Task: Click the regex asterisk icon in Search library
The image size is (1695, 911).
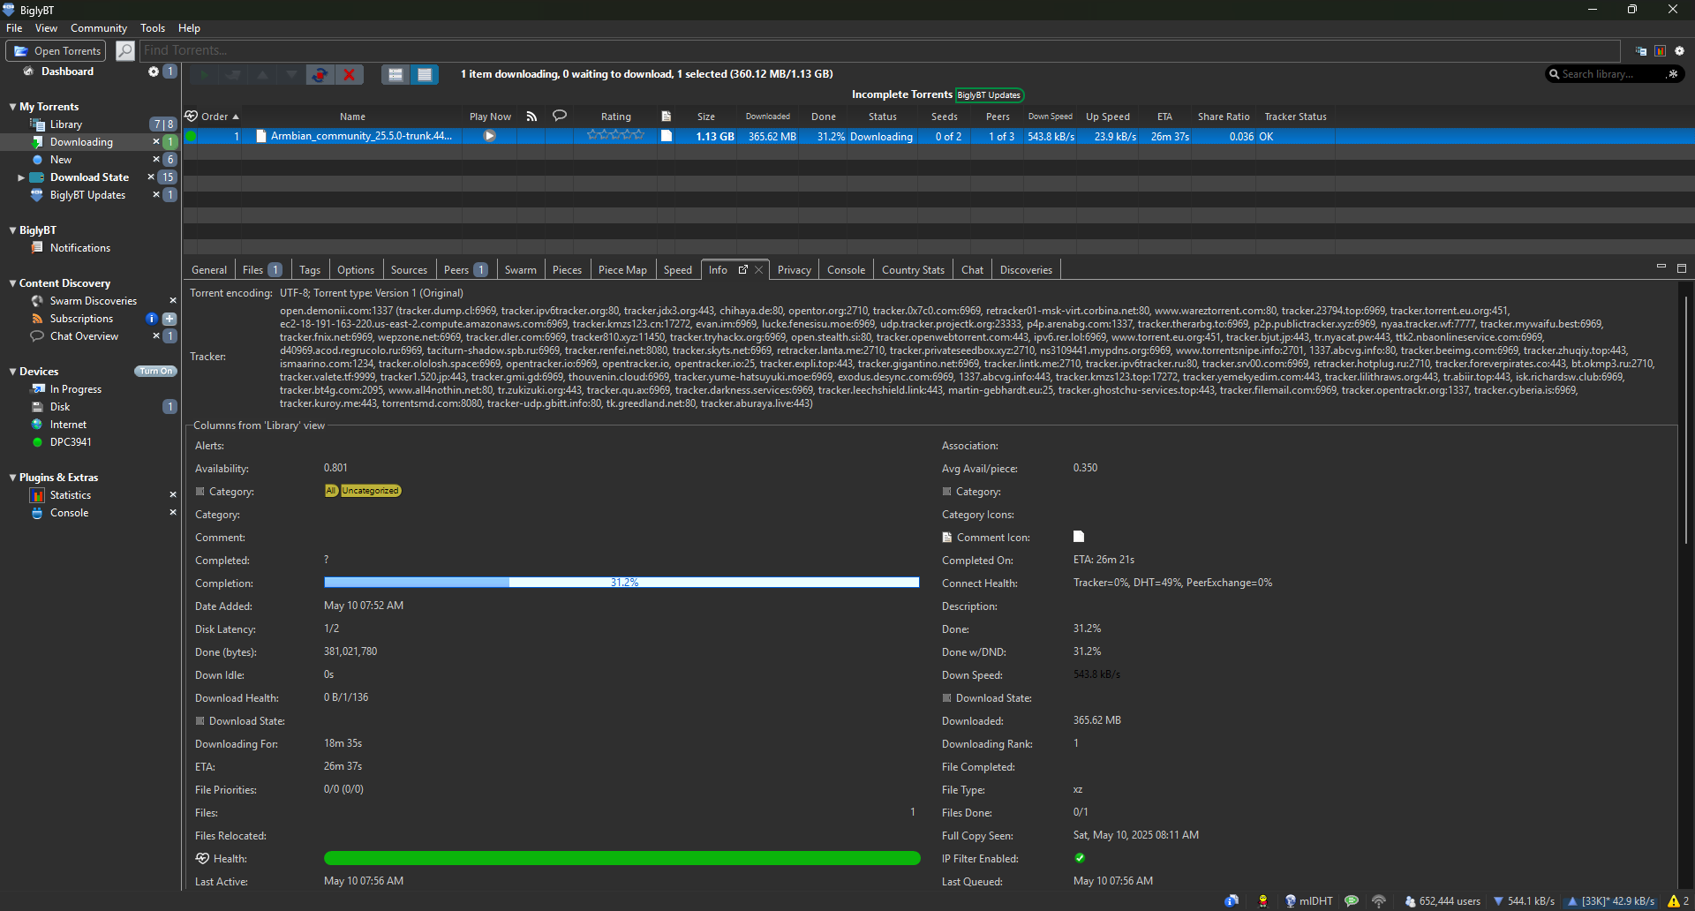Action: (1672, 74)
